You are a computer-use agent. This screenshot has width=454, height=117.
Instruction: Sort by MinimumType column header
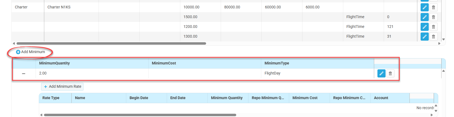(x=277, y=63)
